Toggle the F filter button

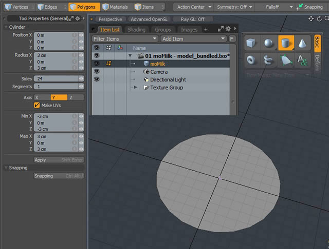232,39
